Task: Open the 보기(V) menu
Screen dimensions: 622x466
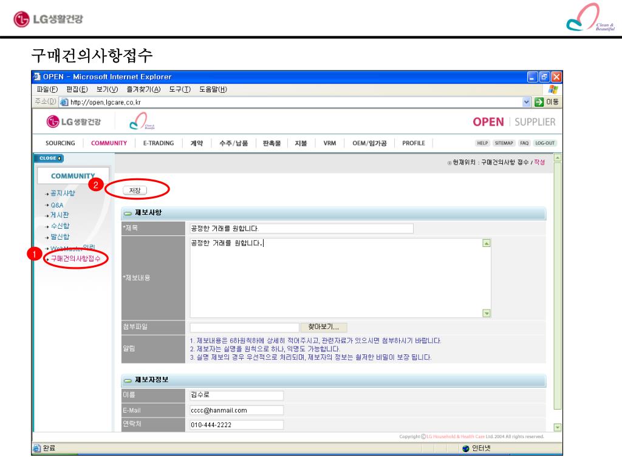Action: [x=107, y=89]
